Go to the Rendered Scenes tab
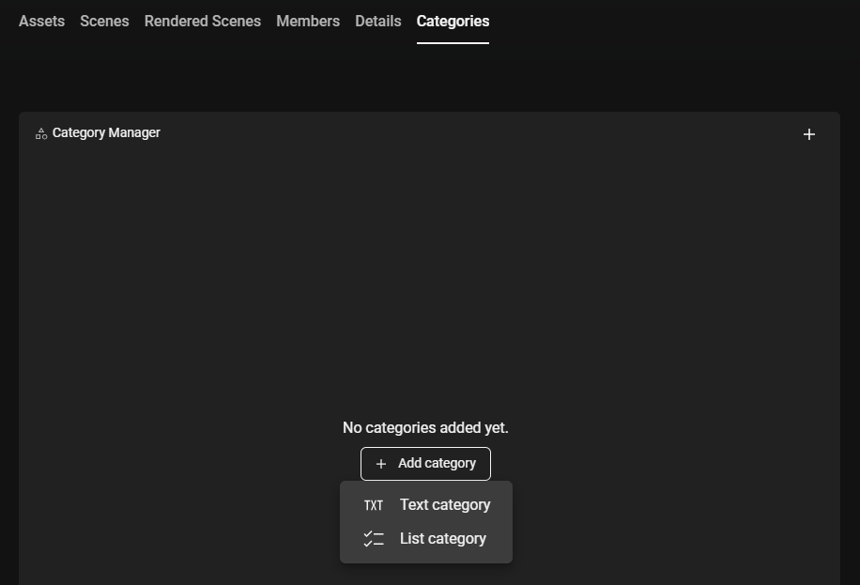860x585 pixels. coord(203,21)
